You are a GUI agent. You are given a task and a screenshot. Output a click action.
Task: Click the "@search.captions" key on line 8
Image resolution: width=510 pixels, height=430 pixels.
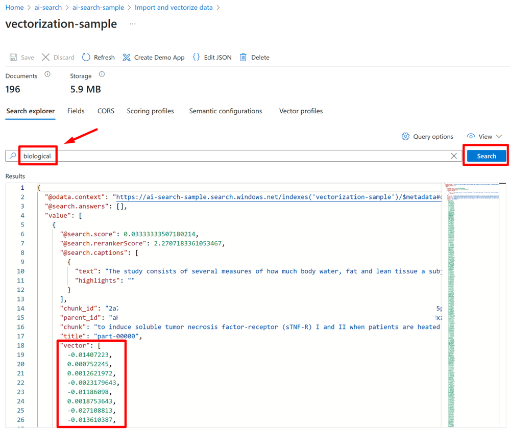tap(93, 252)
